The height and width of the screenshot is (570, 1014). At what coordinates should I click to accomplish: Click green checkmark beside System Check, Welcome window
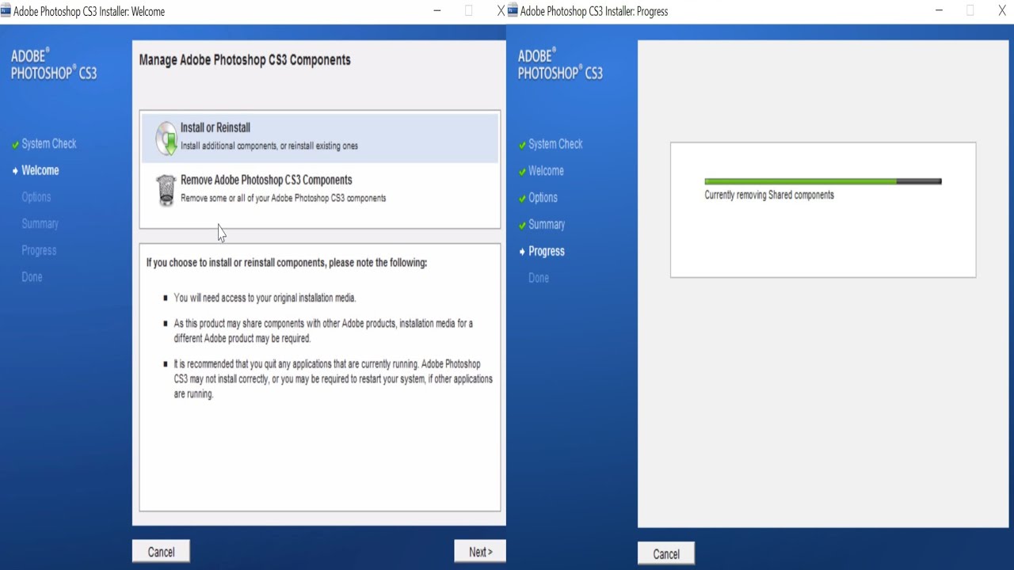tap(15, 145)
